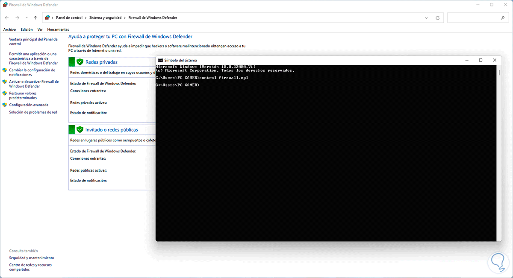This screenshot has width=513, height=278.
Task: Maximize the Firewall de Windows Defender window
Action: pos(492,4)
